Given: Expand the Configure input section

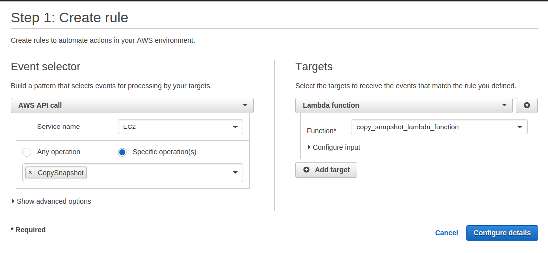Looking at the screenshot, I should click(336, 147).
